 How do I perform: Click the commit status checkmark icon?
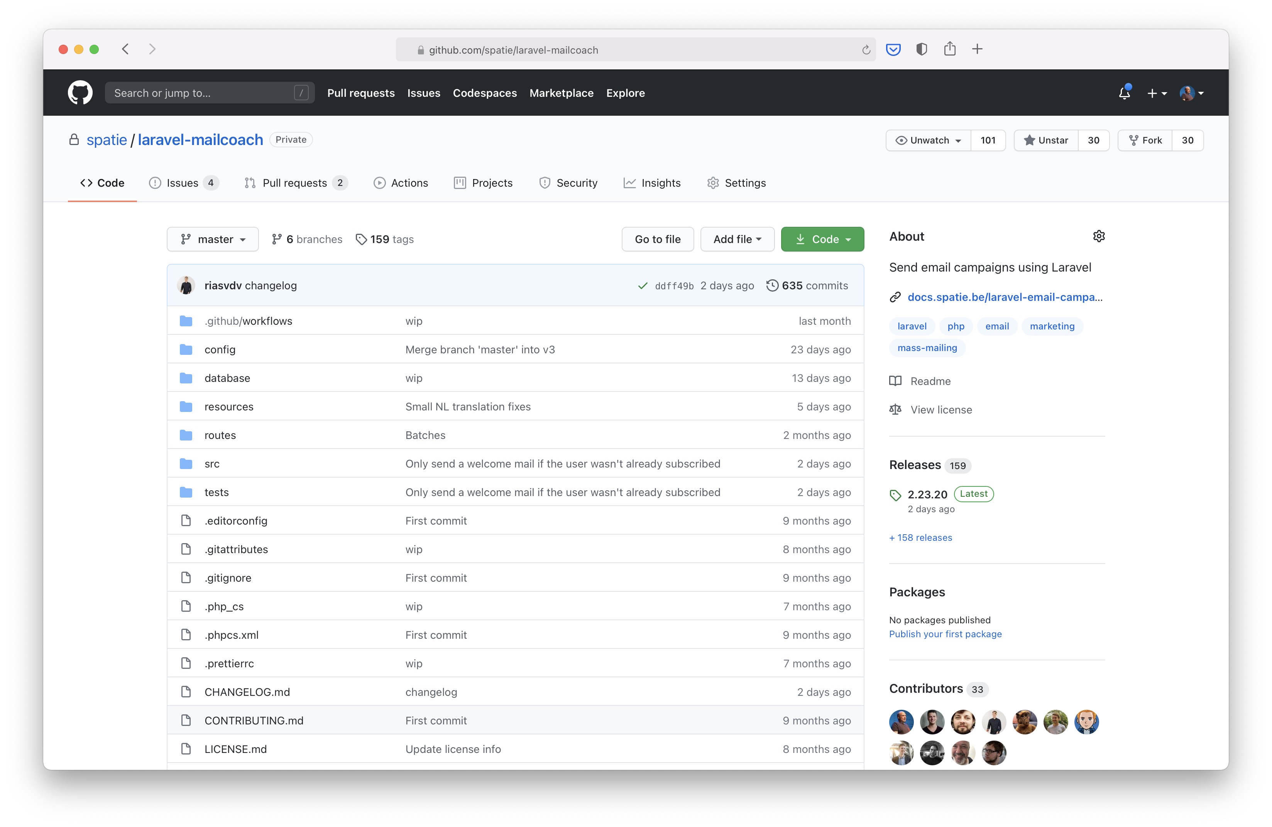(x=643, y=286)
